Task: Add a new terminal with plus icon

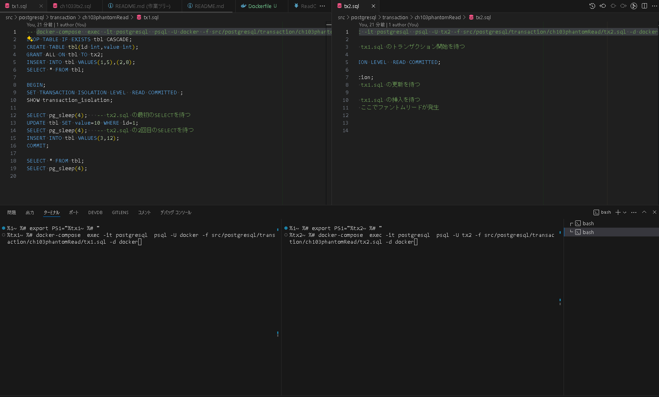Action: click(x=618, y=212)
